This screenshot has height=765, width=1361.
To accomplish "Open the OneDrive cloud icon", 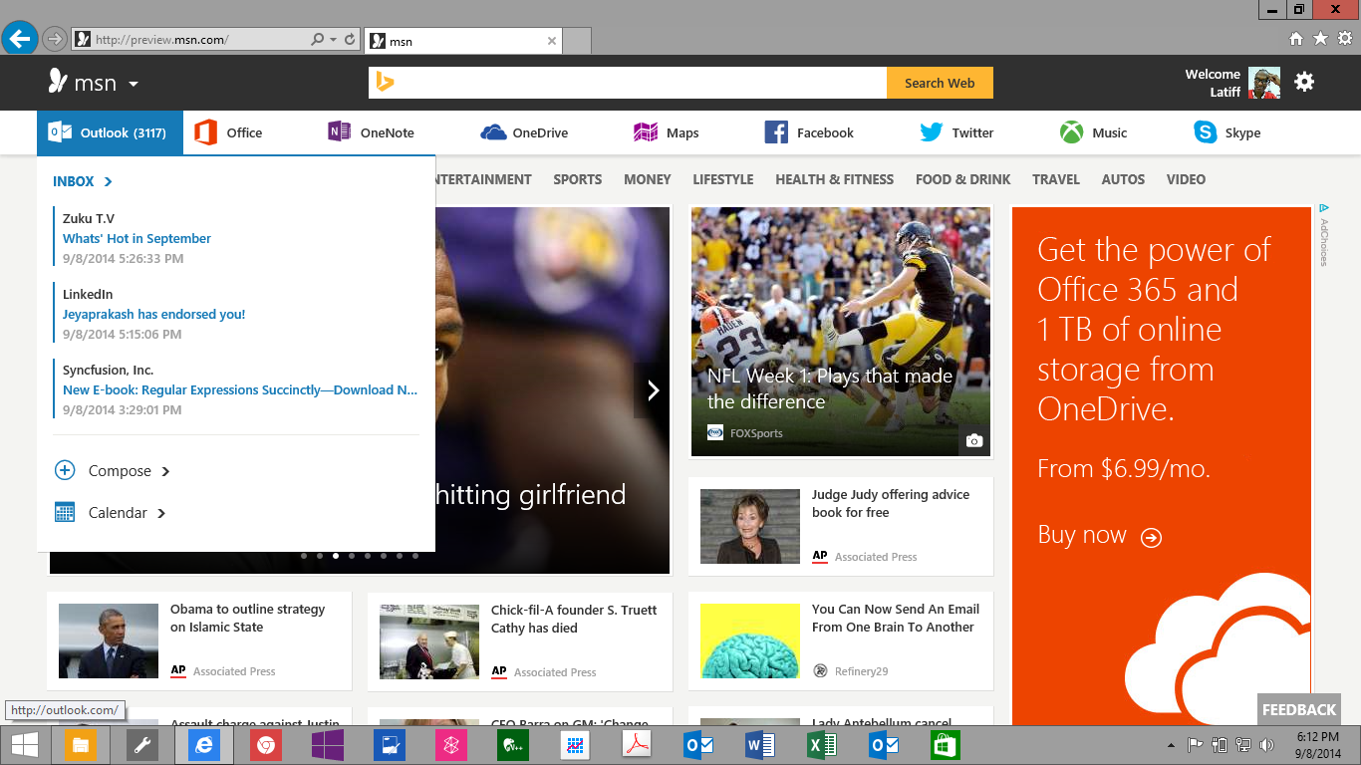I will [x=493, y=132].
